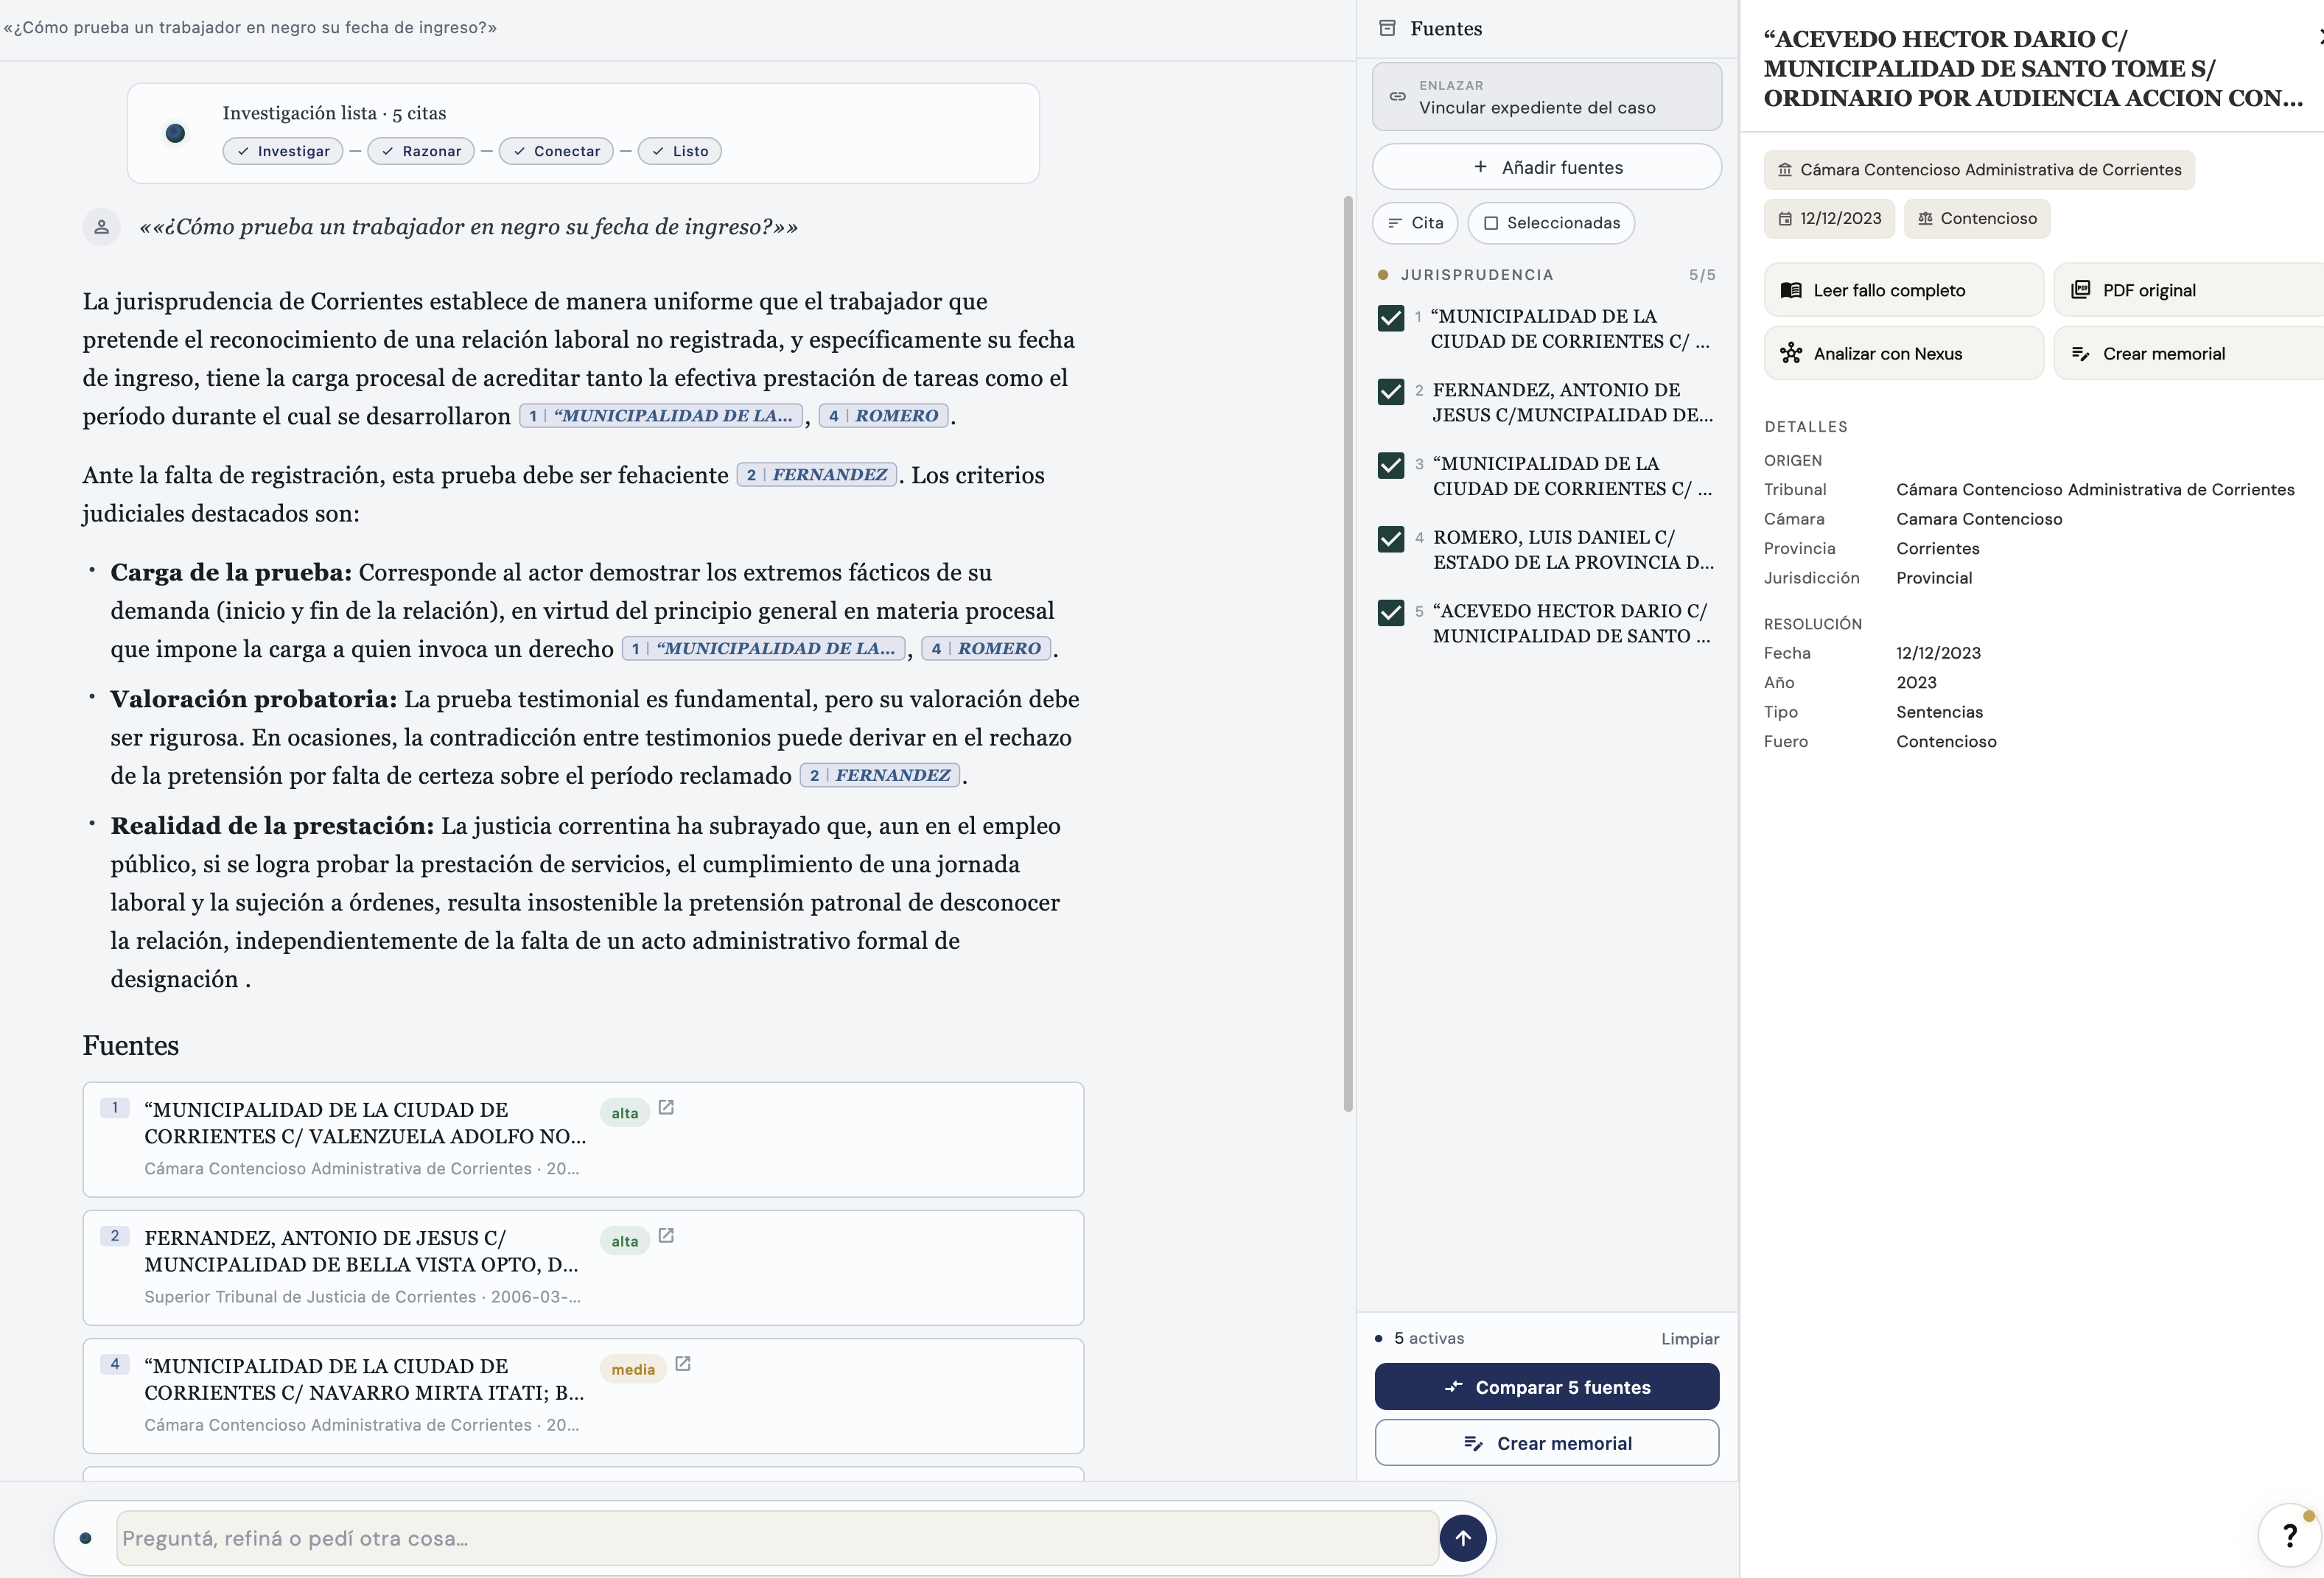Click the link icon in Vincular expediente
The image size is (2324, 1578).
(x=1397, y=96)
